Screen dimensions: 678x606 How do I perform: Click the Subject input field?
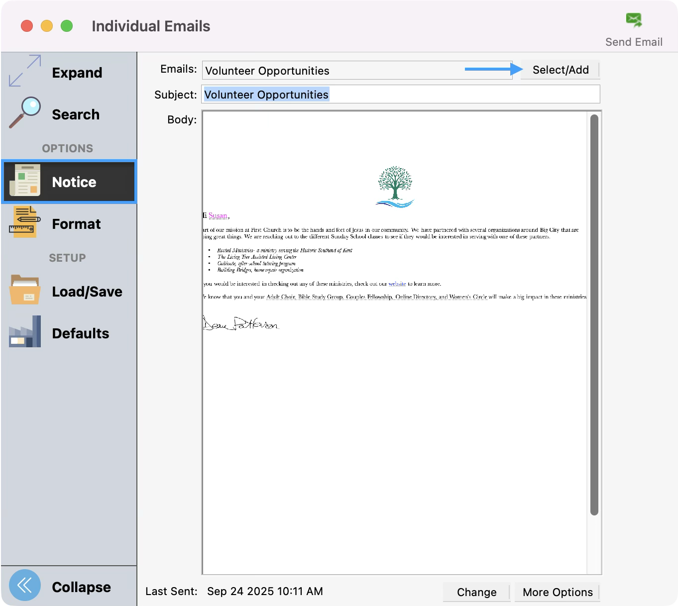[x=401, y=95]
